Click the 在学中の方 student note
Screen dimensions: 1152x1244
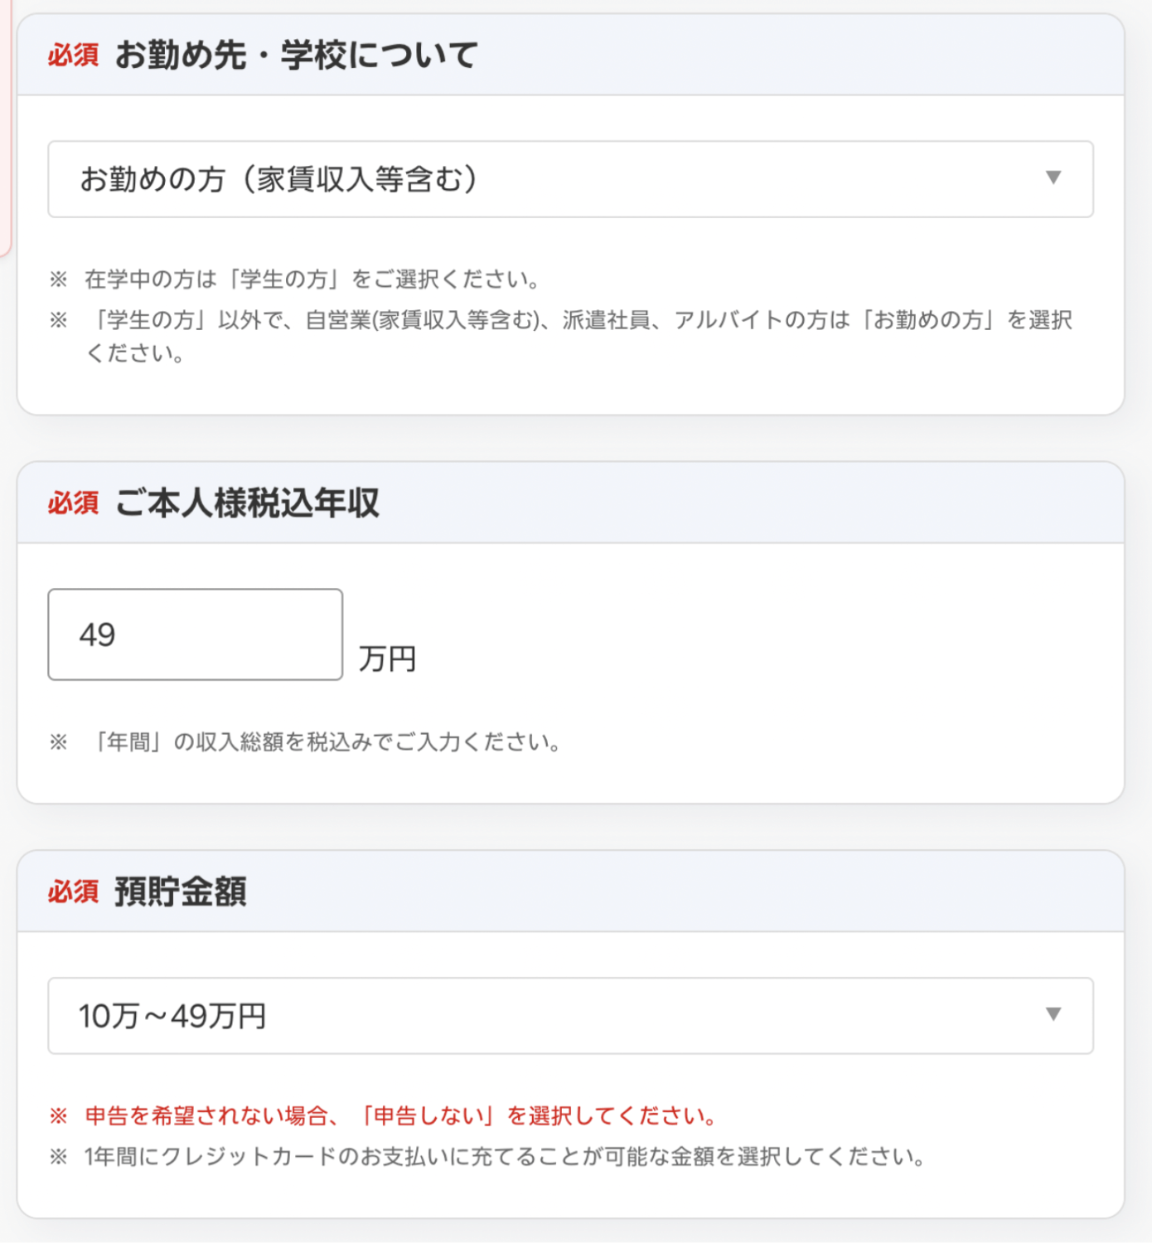point(312,279)
